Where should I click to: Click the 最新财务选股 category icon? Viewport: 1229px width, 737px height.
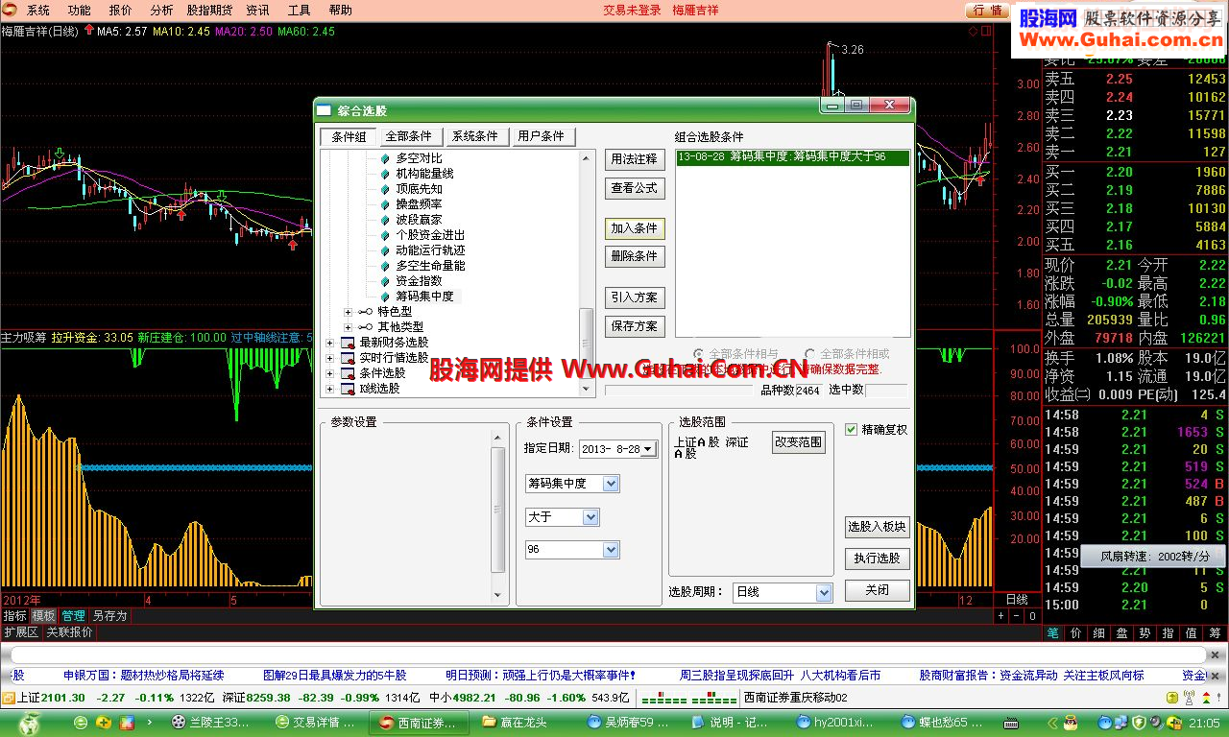348,343
